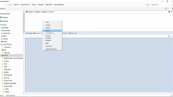
Task: Open the Desktop folder in sidebar
Action: point(6,28)
